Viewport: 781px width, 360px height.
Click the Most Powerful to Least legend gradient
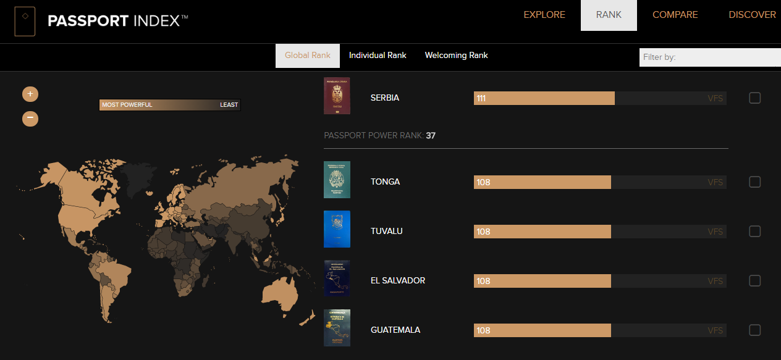point(170,105)
